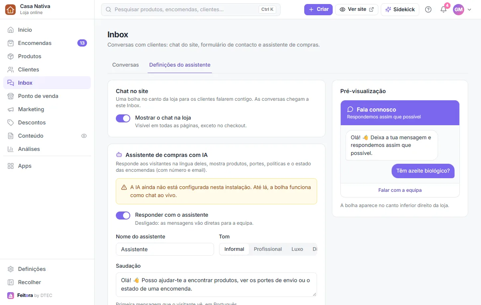Click the Início home icon in sidebar
The width and height of the screenshot is (481, 305).
[x=11, y=30]
